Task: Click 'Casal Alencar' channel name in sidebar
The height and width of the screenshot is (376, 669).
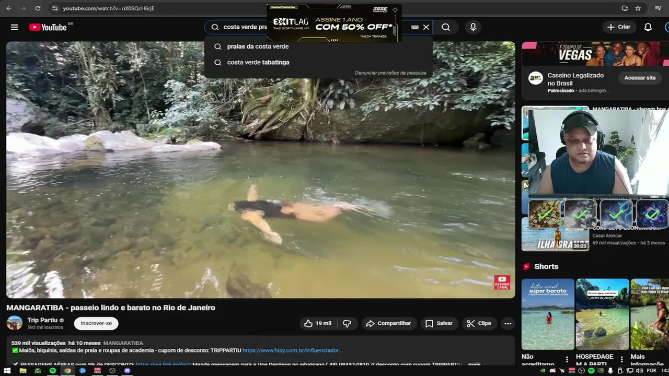Action: click(x=607, y=236)
